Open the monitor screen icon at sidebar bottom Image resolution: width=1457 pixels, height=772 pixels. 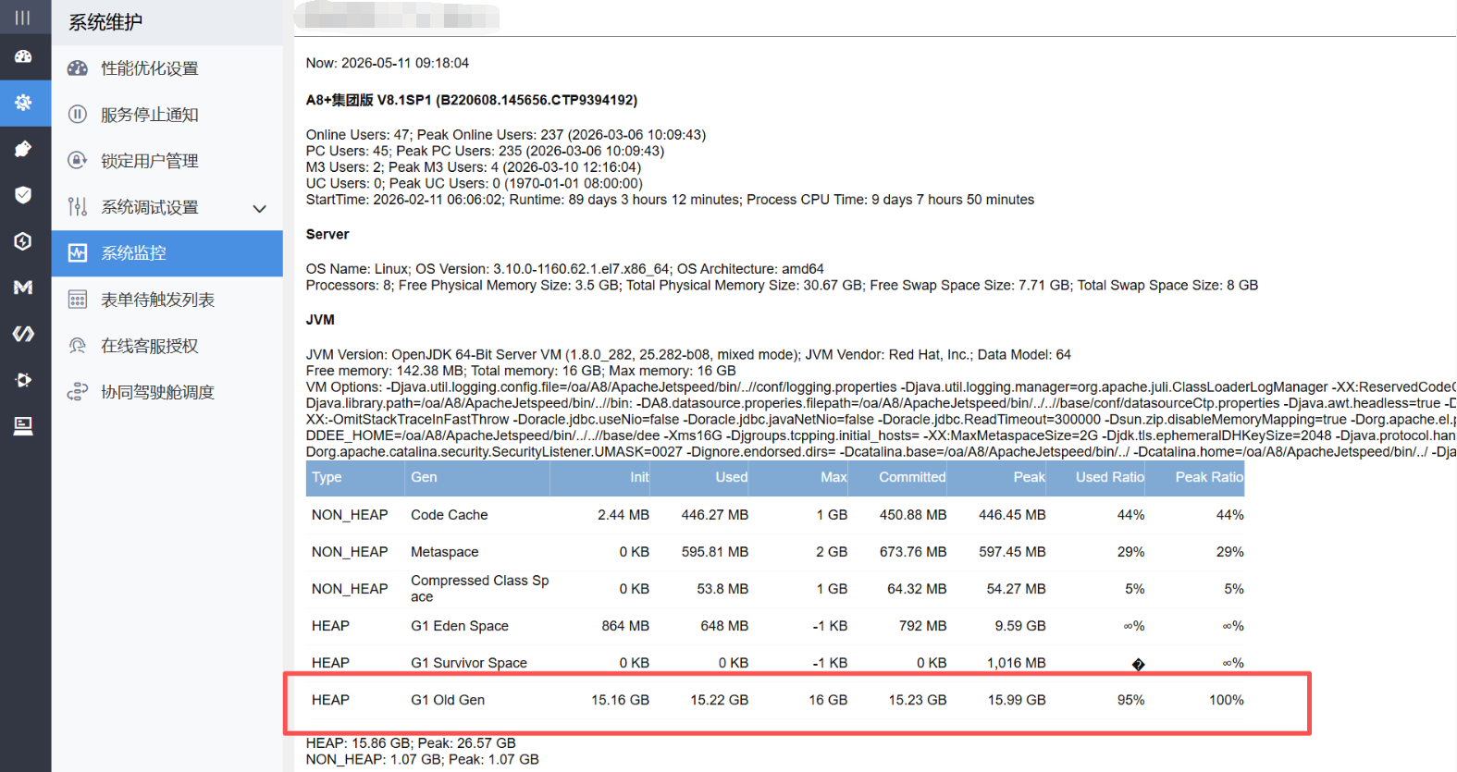click(x=23, y=426)
